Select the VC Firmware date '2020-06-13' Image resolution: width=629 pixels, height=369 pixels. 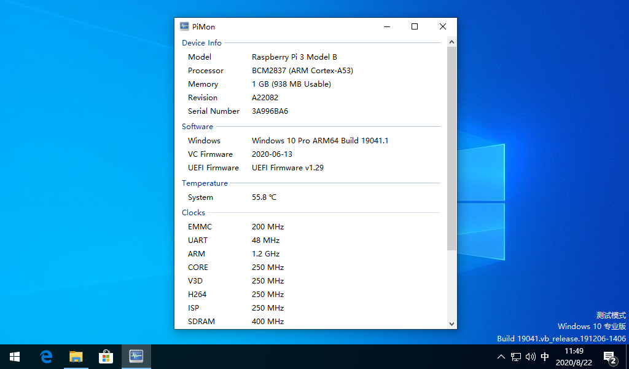[272, 154]
